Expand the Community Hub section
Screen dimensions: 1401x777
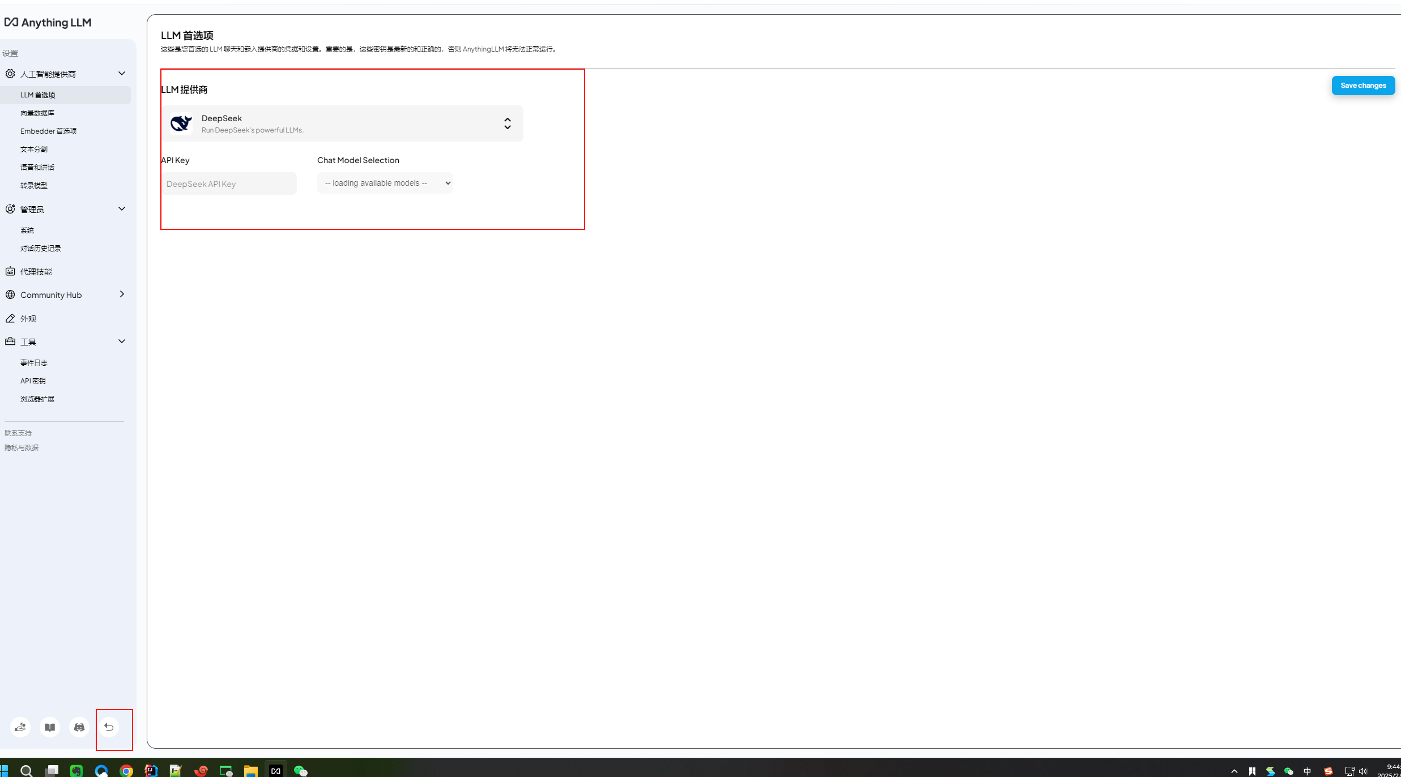pos(121,294)
